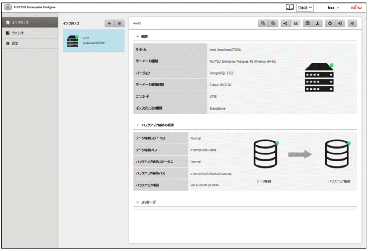This screenshot has height=251, width=368.
Task: Click the user-with-checkmark icon in toolbar
Action: point(318,23)
